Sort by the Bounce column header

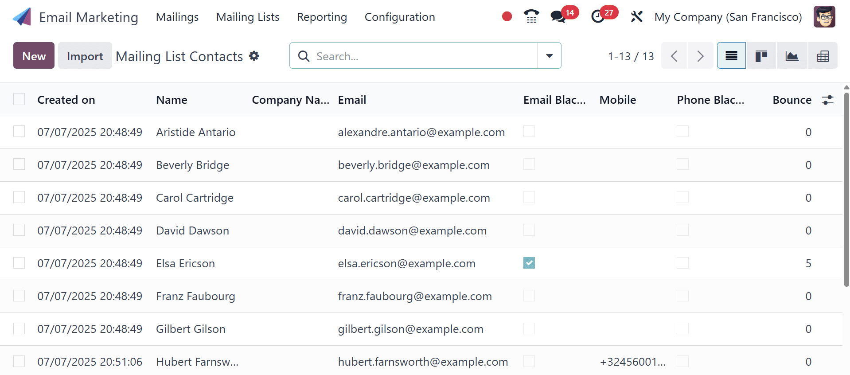pos(792,100)
